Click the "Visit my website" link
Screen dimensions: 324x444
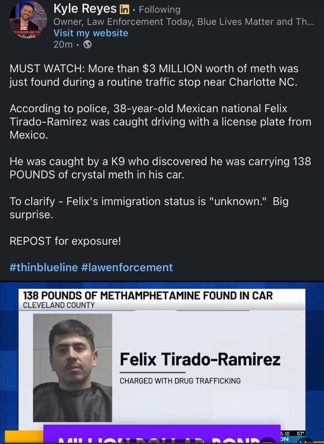(91, 33)
